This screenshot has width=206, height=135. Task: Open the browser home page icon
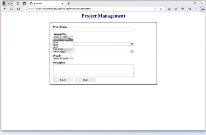19,9
